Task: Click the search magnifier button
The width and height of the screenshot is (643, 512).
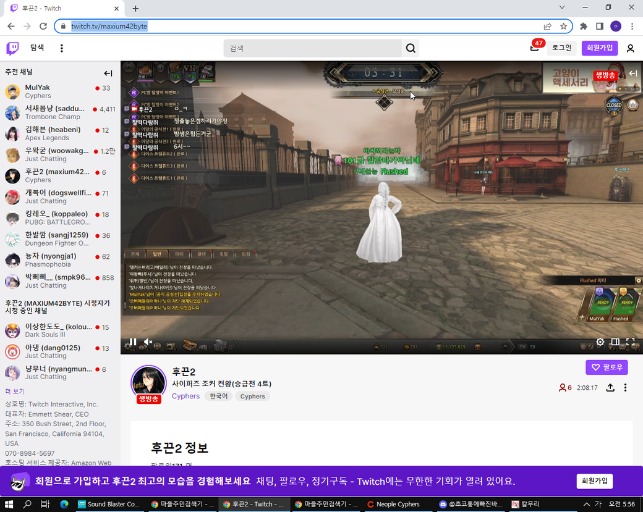Action: click(411, 48)
